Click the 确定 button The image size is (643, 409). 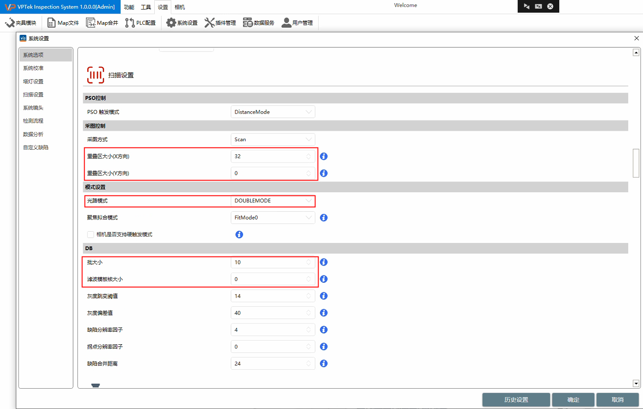click(573, 400)
